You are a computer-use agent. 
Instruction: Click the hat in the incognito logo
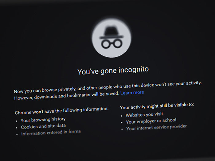pos(111,33)
